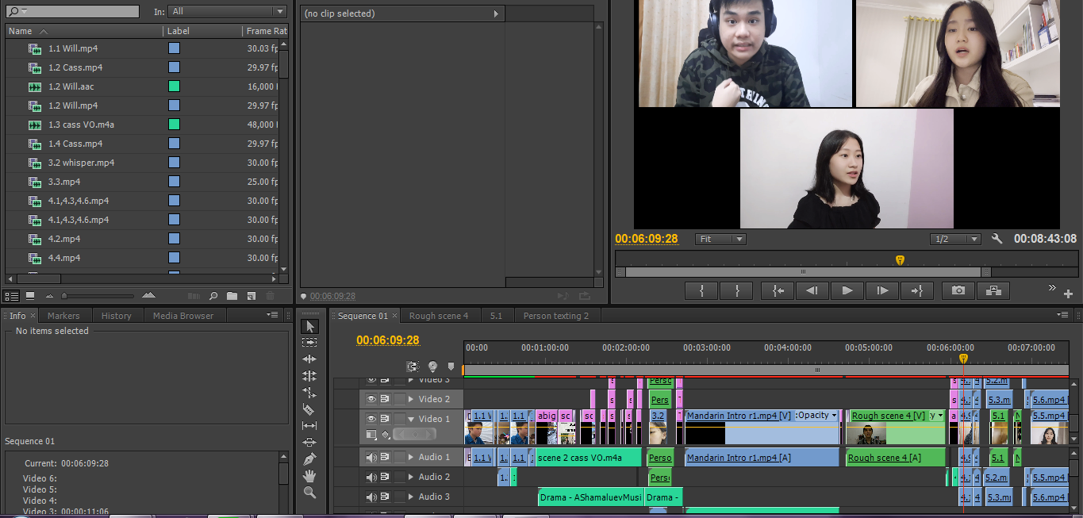Viewport: 1083px width, 518px height.
Task: Create a new bin with folder icon
Action: point(232,296)
